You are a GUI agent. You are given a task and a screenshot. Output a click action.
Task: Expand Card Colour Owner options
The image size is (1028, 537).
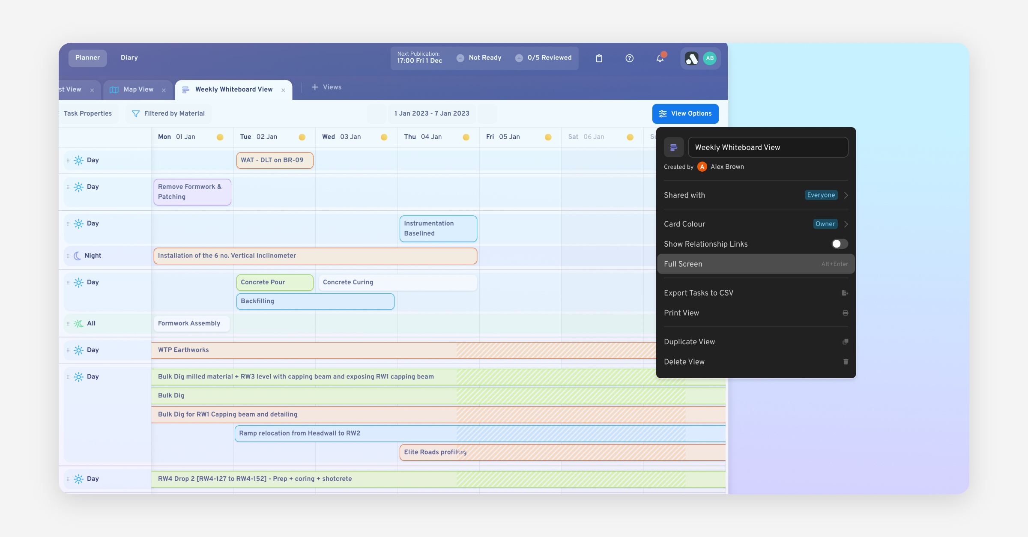tap(846, 224)
